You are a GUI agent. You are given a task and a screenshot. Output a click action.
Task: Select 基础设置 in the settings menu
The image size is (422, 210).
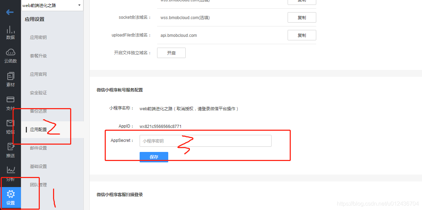point(38,167)
